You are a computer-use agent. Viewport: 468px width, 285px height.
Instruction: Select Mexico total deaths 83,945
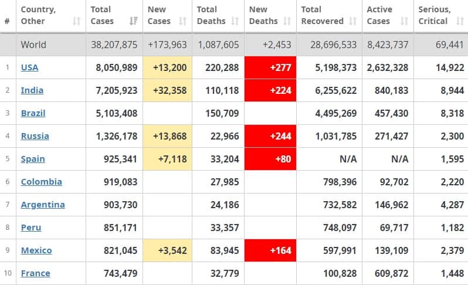point(225,250)
